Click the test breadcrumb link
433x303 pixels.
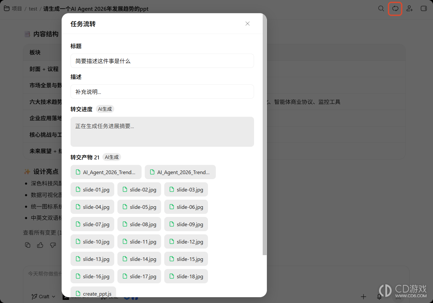[x=33, y=9]
